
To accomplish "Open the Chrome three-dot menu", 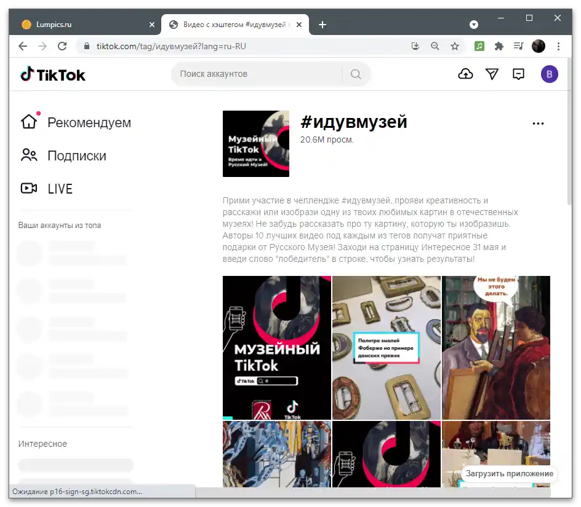I will pyautogui.click(x=558, y=46).
